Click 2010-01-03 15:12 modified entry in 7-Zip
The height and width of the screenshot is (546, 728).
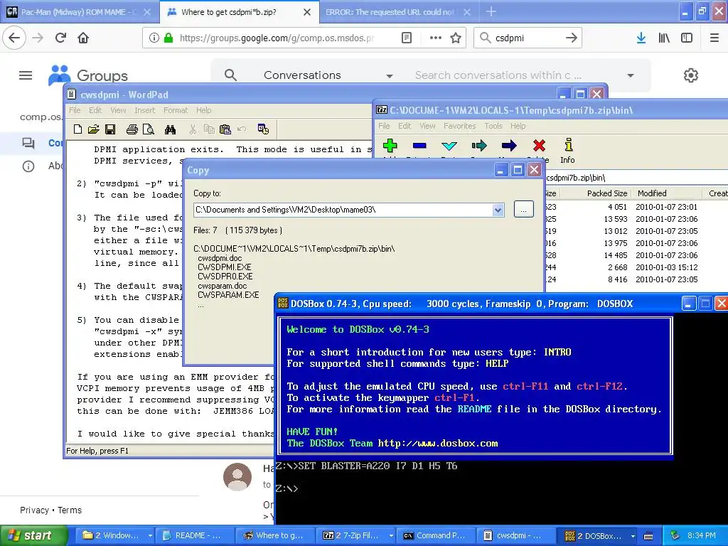pos(666,267)
